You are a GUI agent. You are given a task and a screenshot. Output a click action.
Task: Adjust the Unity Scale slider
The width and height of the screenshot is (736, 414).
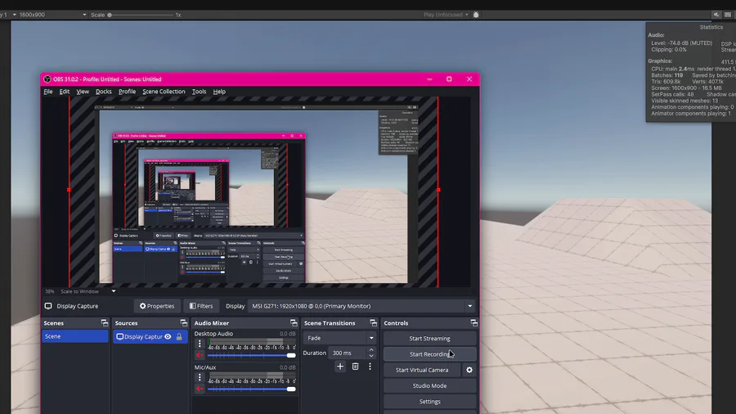coord(141,15)
